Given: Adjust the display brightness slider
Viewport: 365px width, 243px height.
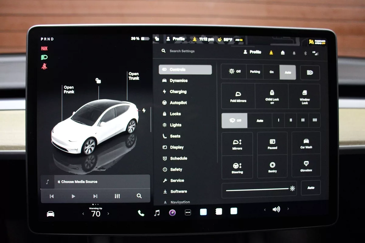Looking at the screenshot, I should [x=259, y=189].
